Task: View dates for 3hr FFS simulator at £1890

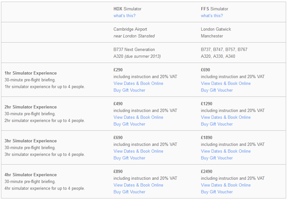Action: click(226, 151)
